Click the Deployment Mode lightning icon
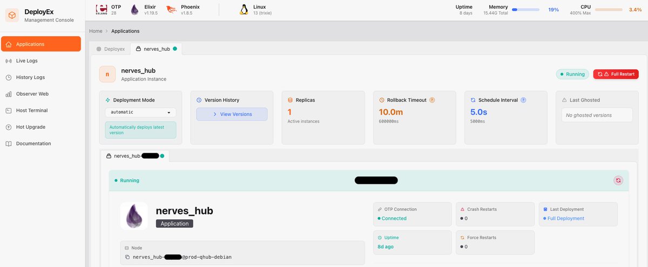Screen dimensions: 648x267 [x=108, y=100]
